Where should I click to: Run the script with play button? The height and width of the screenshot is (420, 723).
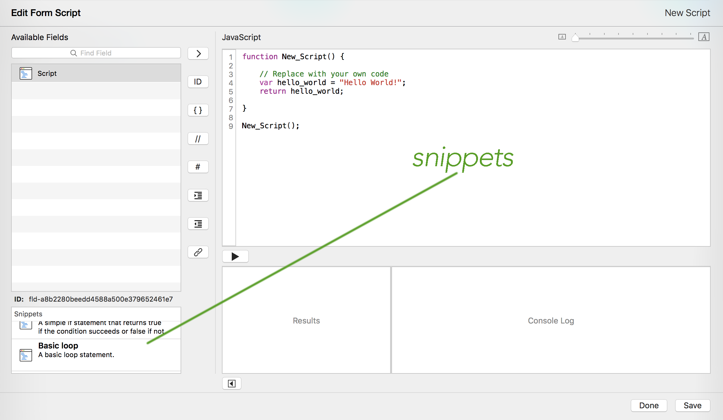click(x=235, y=256)
